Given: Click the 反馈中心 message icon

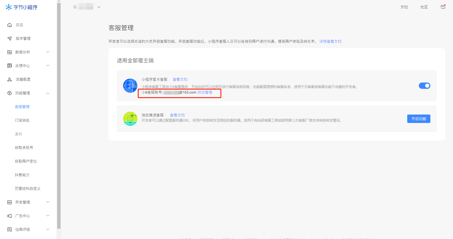Looking at the screenshot, I should 9,66.
